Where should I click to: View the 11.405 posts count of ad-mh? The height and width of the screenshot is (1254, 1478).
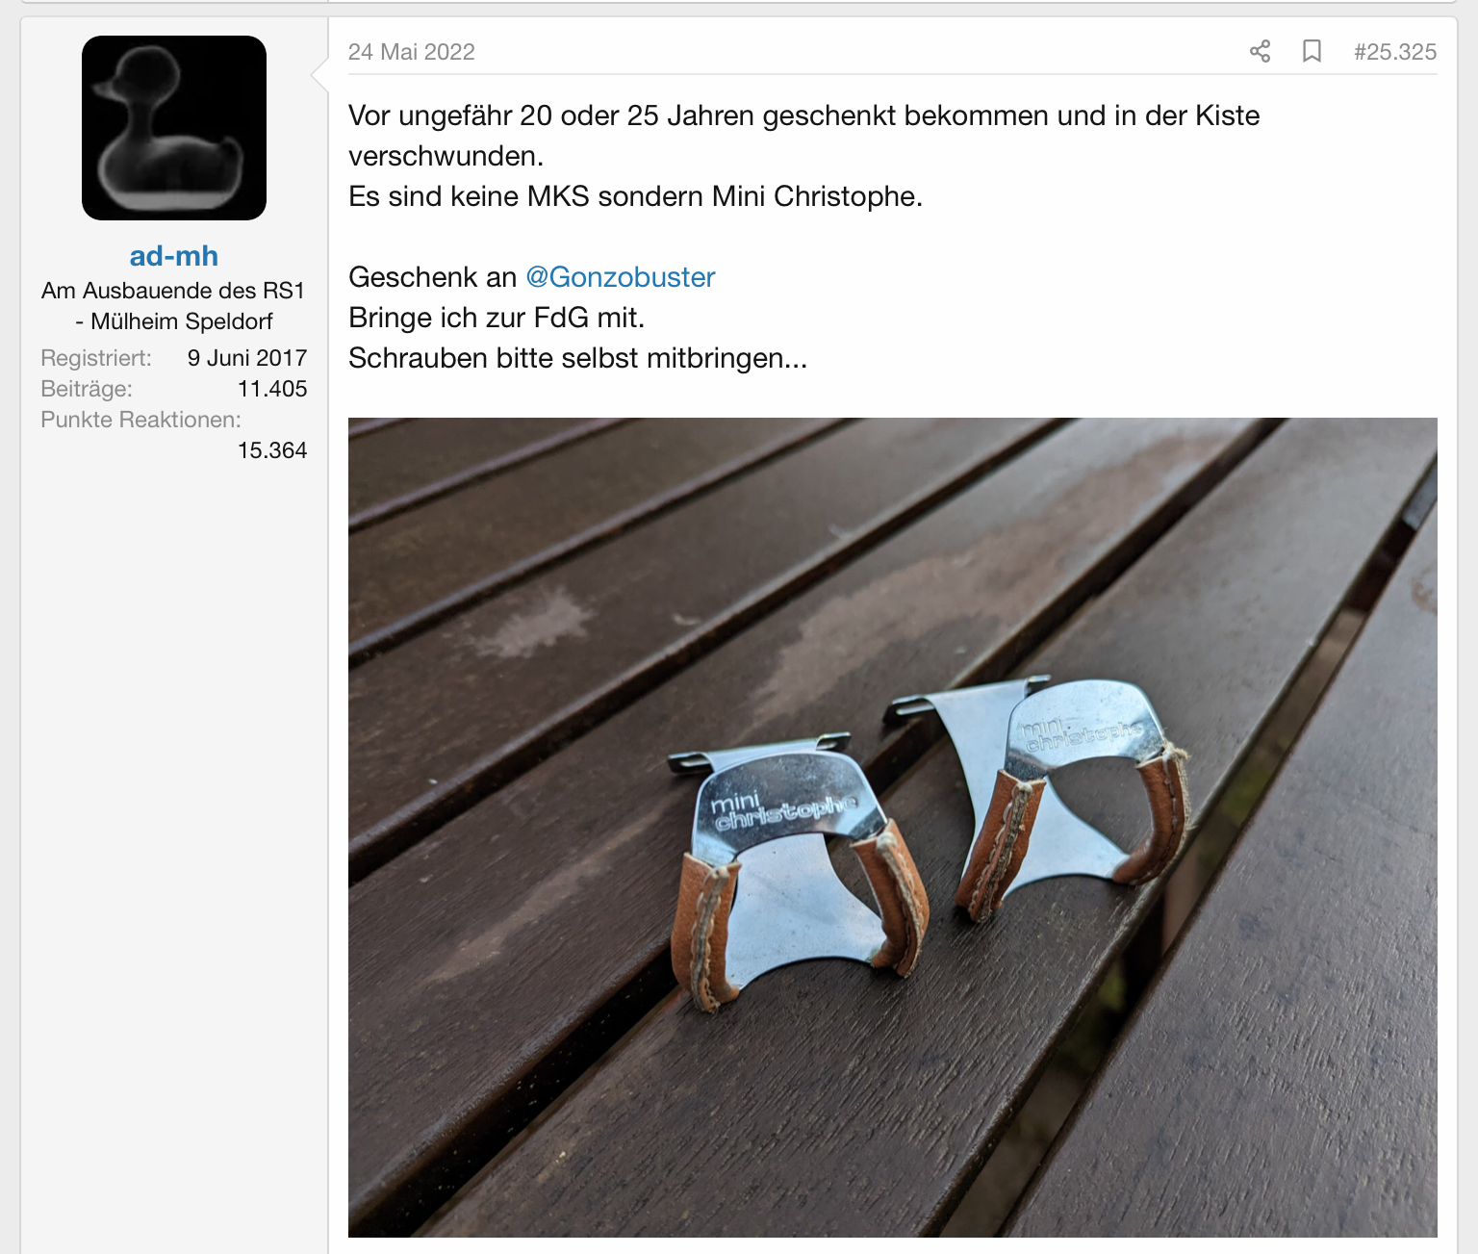[272, 389]
